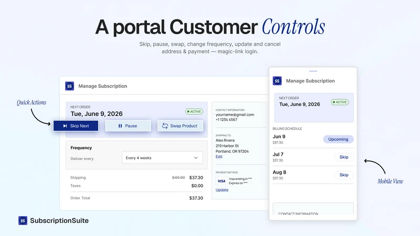This screenshot has width=420, height=236.
Task: Click the skip-forward icon on Skip Next
Action: [65, 126]
